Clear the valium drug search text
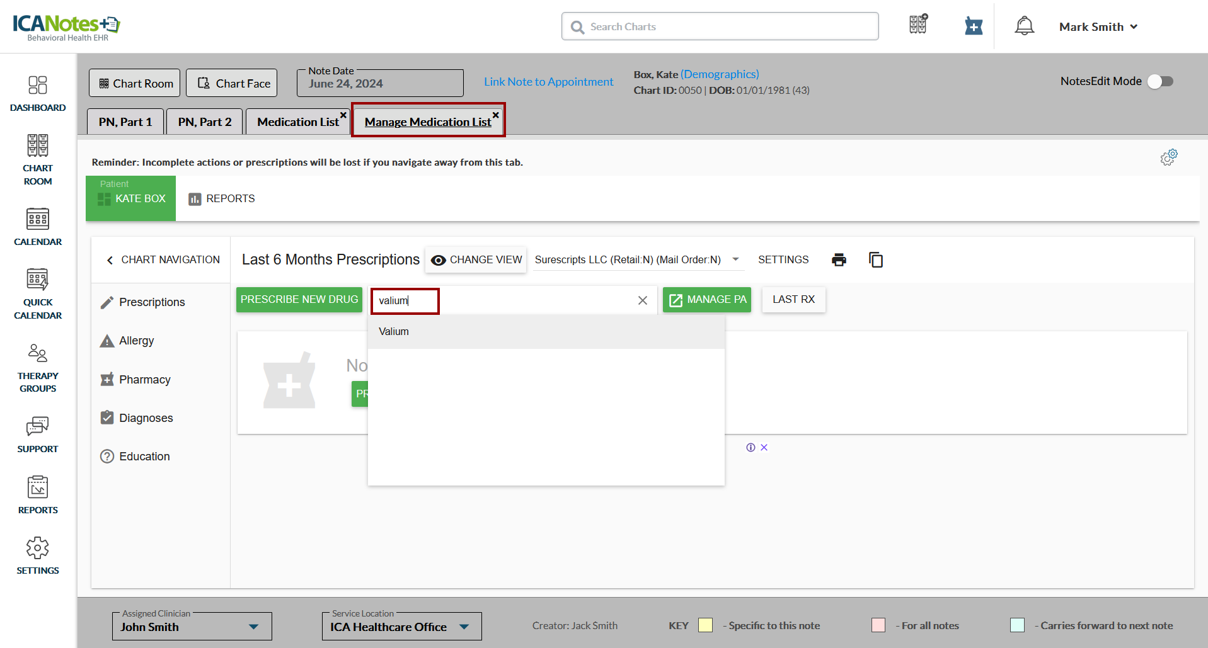The width and height of the screenshot is (1208, 648). click(642, 301)
